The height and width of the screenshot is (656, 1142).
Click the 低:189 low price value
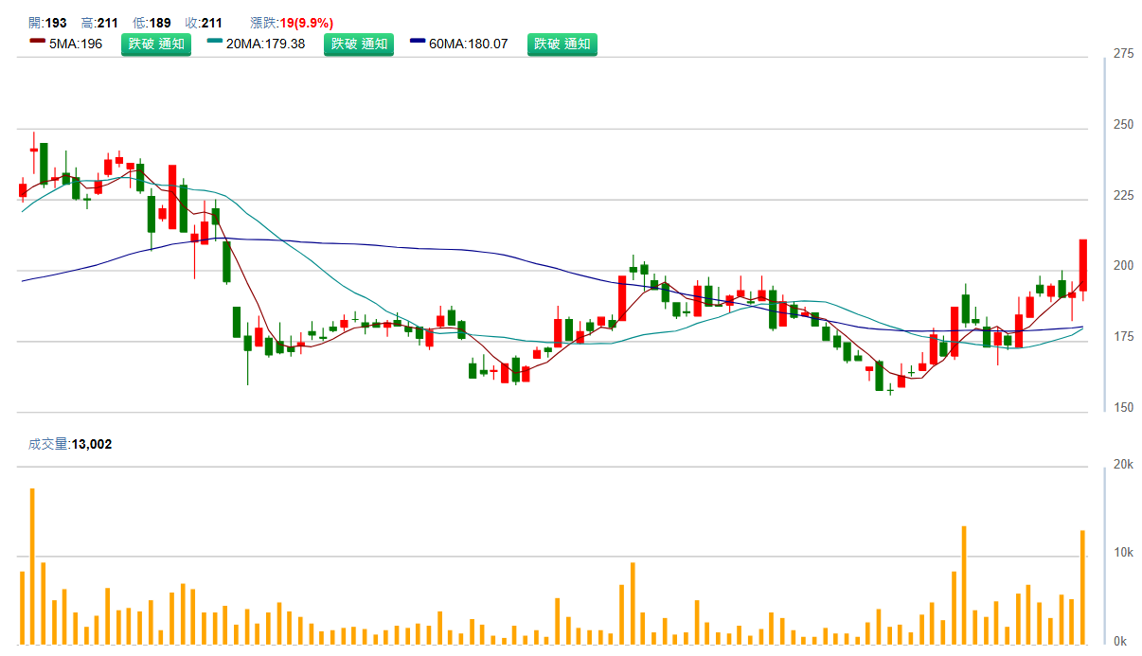click(x=152, y=23)
